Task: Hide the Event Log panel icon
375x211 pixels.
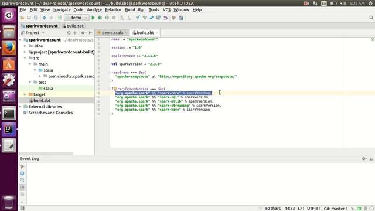Action: [x=371, y=159]
